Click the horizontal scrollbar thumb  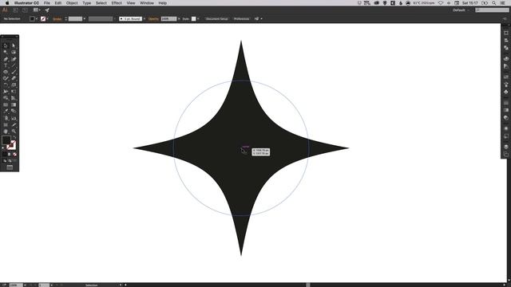(x=308, y=285)
